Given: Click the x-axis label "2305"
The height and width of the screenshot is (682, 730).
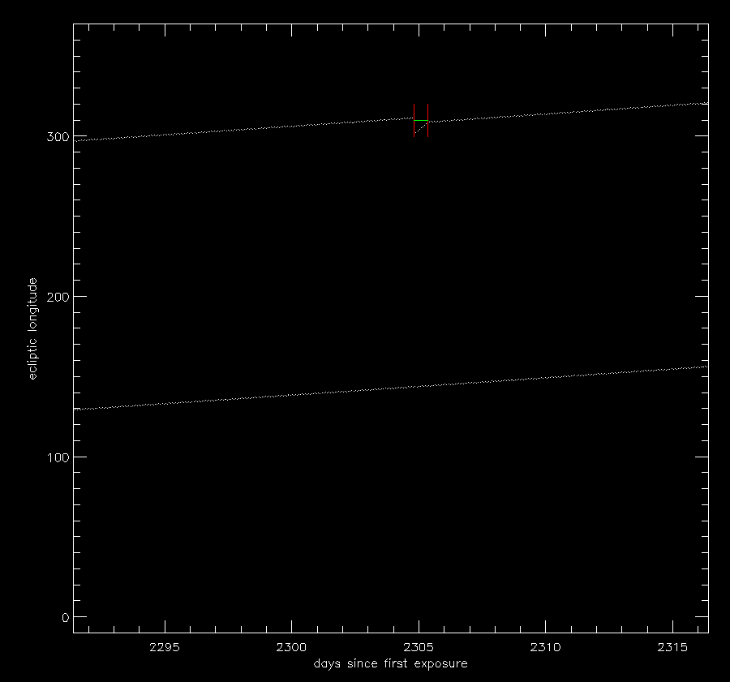Looking at the screenshot, I should [x=419, y=647].
